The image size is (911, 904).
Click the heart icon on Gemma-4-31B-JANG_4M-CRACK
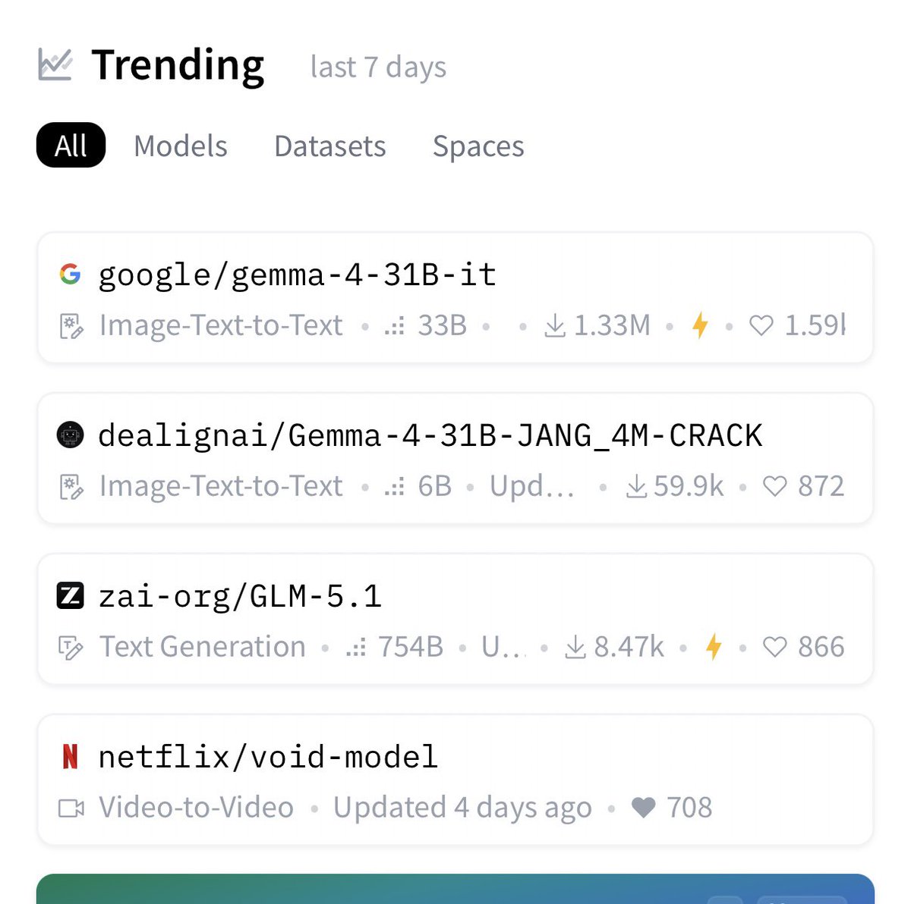[774, 486]
